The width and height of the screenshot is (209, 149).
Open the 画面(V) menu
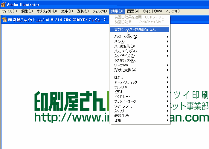(133, 11)
